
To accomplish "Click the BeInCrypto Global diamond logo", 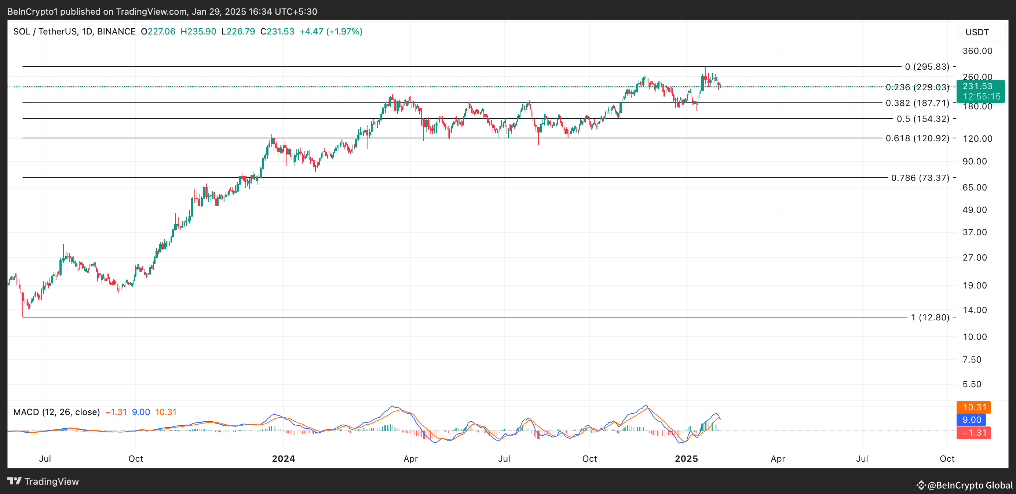I will point(921,485).
